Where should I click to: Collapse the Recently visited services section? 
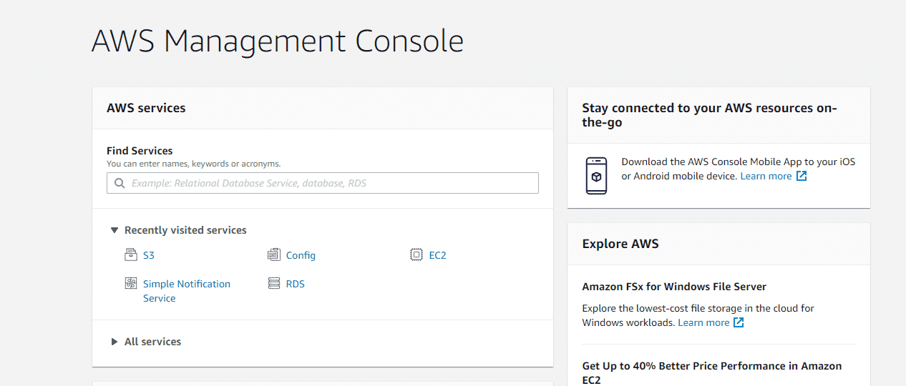pos(114,230)
